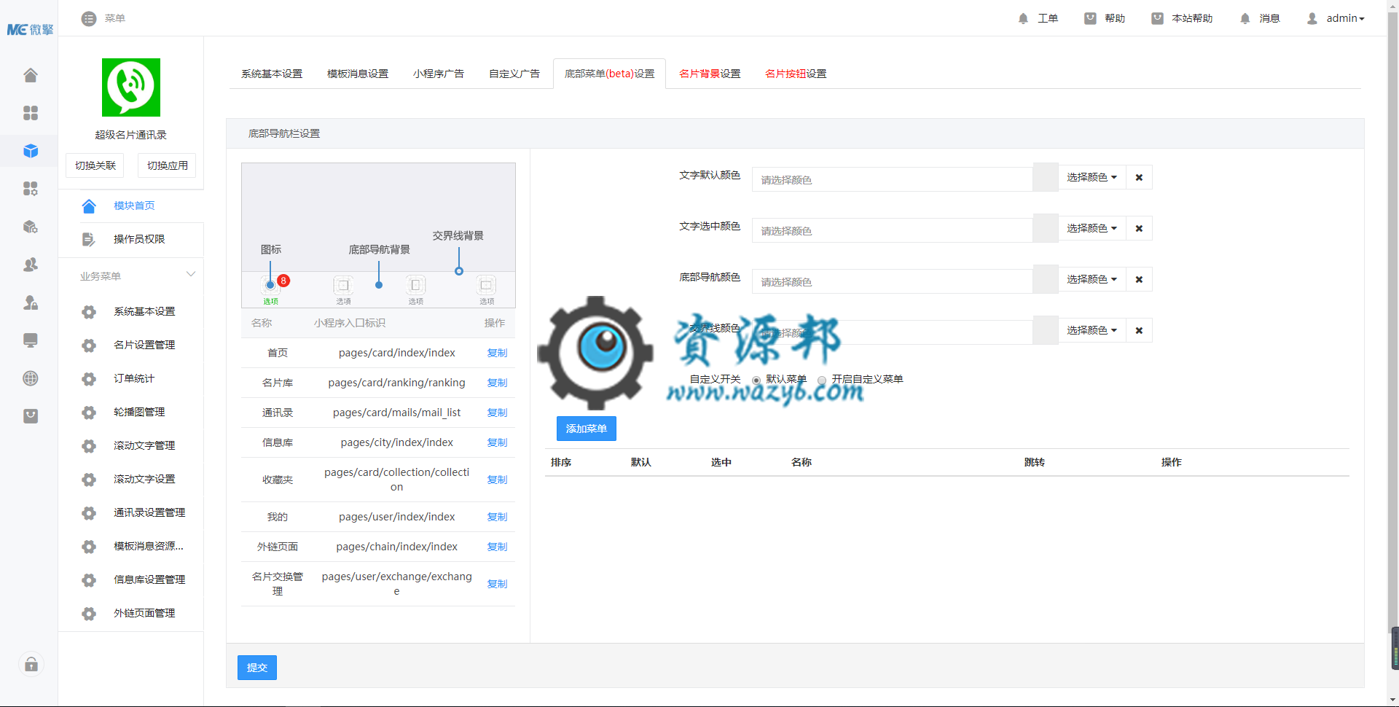Click the monitor icon in left rail

click(31, 340)
